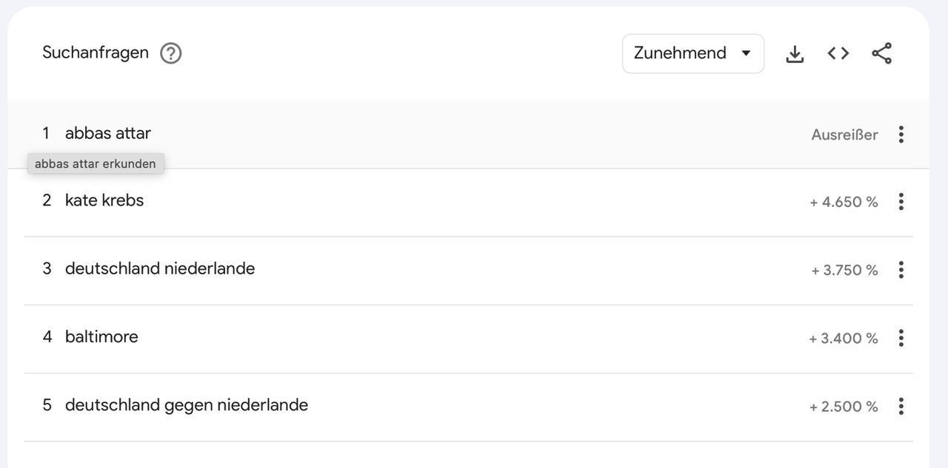Viewport: 948px width, 468px height.
Task: Open more options for kate krebs
Action: [901, 202]
